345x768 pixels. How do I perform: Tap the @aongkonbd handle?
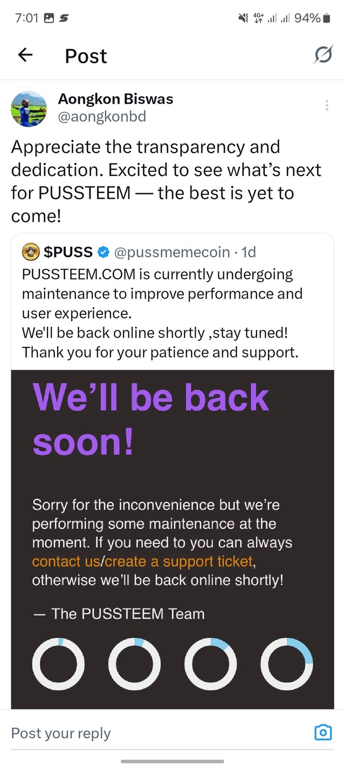pyautogui.click(x=101, y=117)
